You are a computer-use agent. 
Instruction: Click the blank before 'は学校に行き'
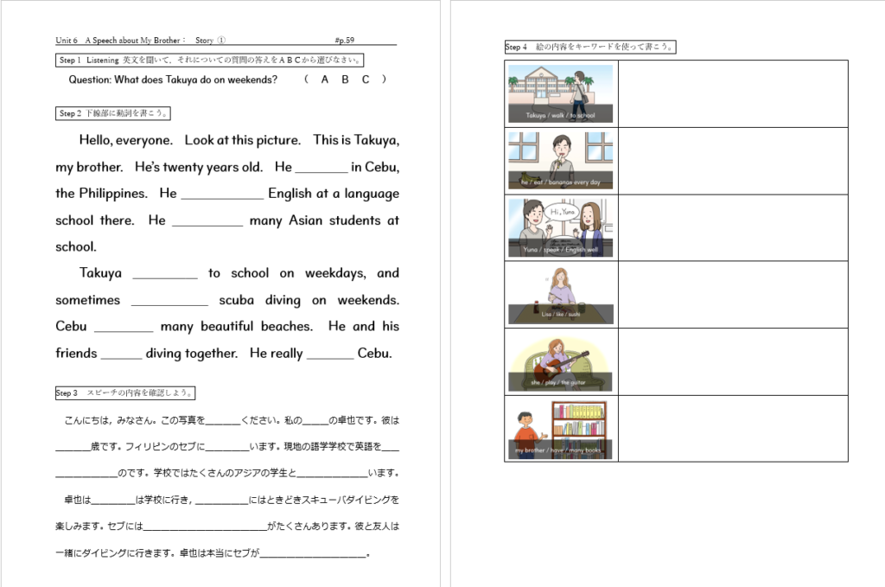pyautogui.click(x=113, y=501)
